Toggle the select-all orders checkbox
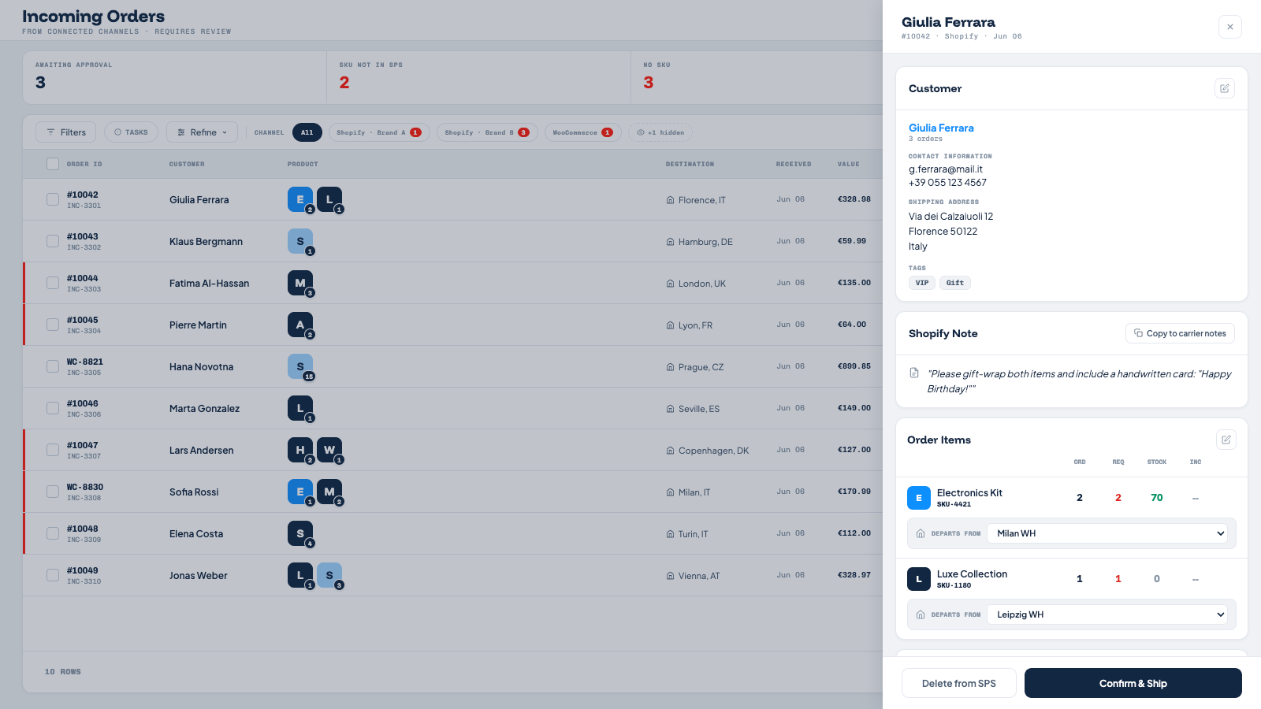This screenshot has width=1261, height=709. [x=53, y=164]
